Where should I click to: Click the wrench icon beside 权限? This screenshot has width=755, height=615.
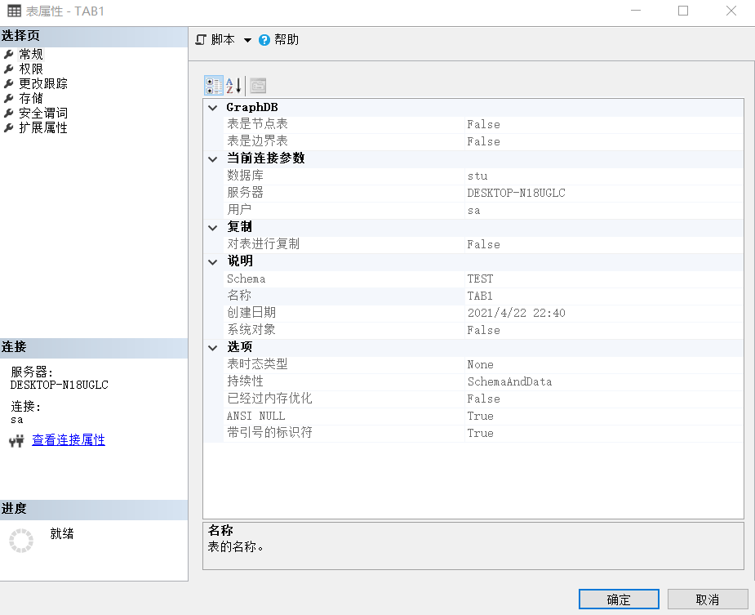(x=9, y=69)
